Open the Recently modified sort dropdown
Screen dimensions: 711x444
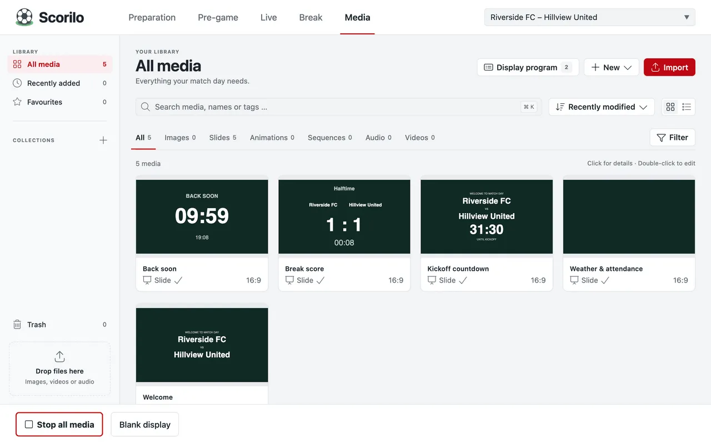pos(602,107)
